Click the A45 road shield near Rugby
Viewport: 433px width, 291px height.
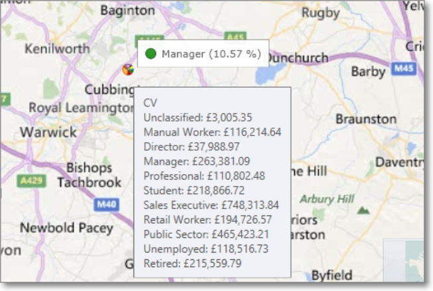coord(235,37)
